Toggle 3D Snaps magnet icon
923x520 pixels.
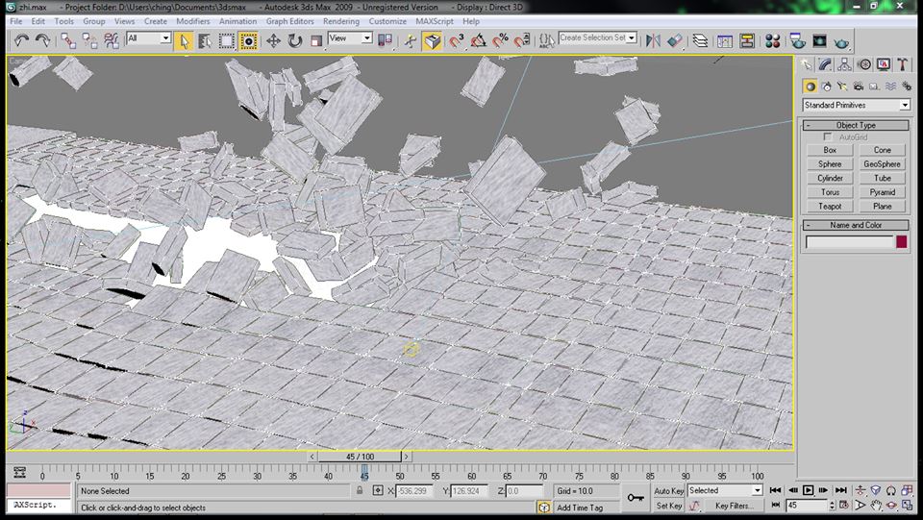[x=457, y=40]
